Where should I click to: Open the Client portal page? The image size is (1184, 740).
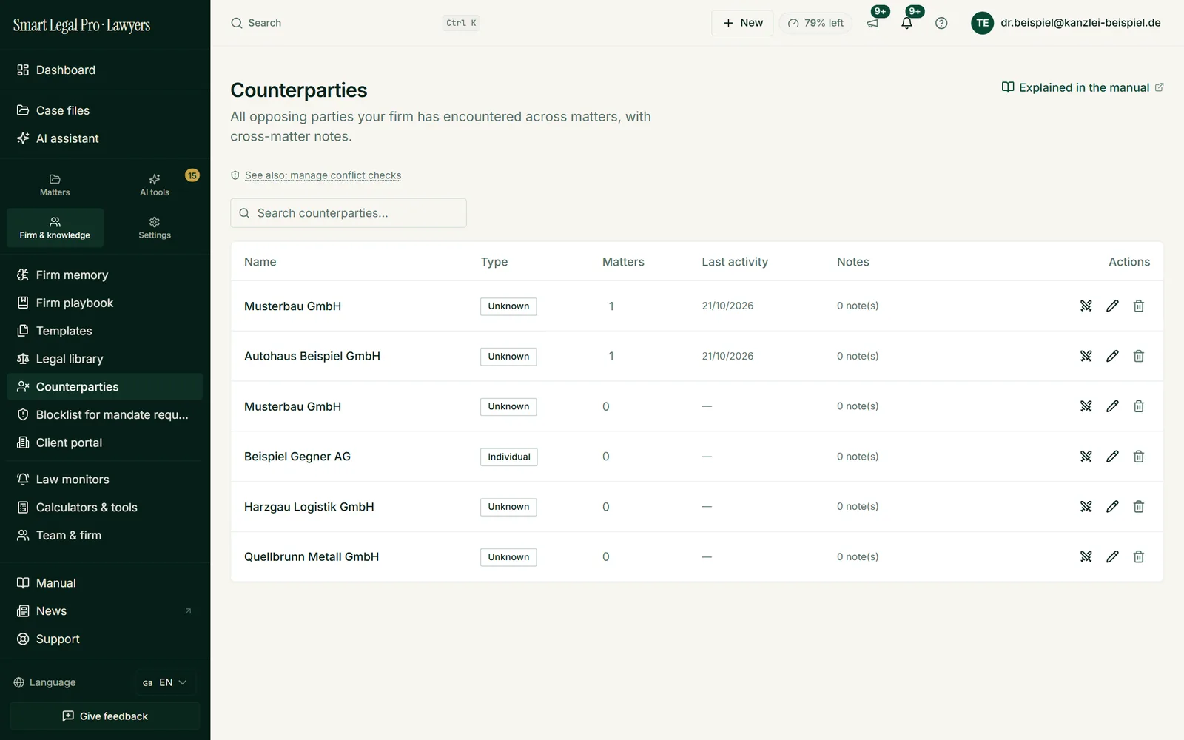pyautogui.click(x=105, y=443)
